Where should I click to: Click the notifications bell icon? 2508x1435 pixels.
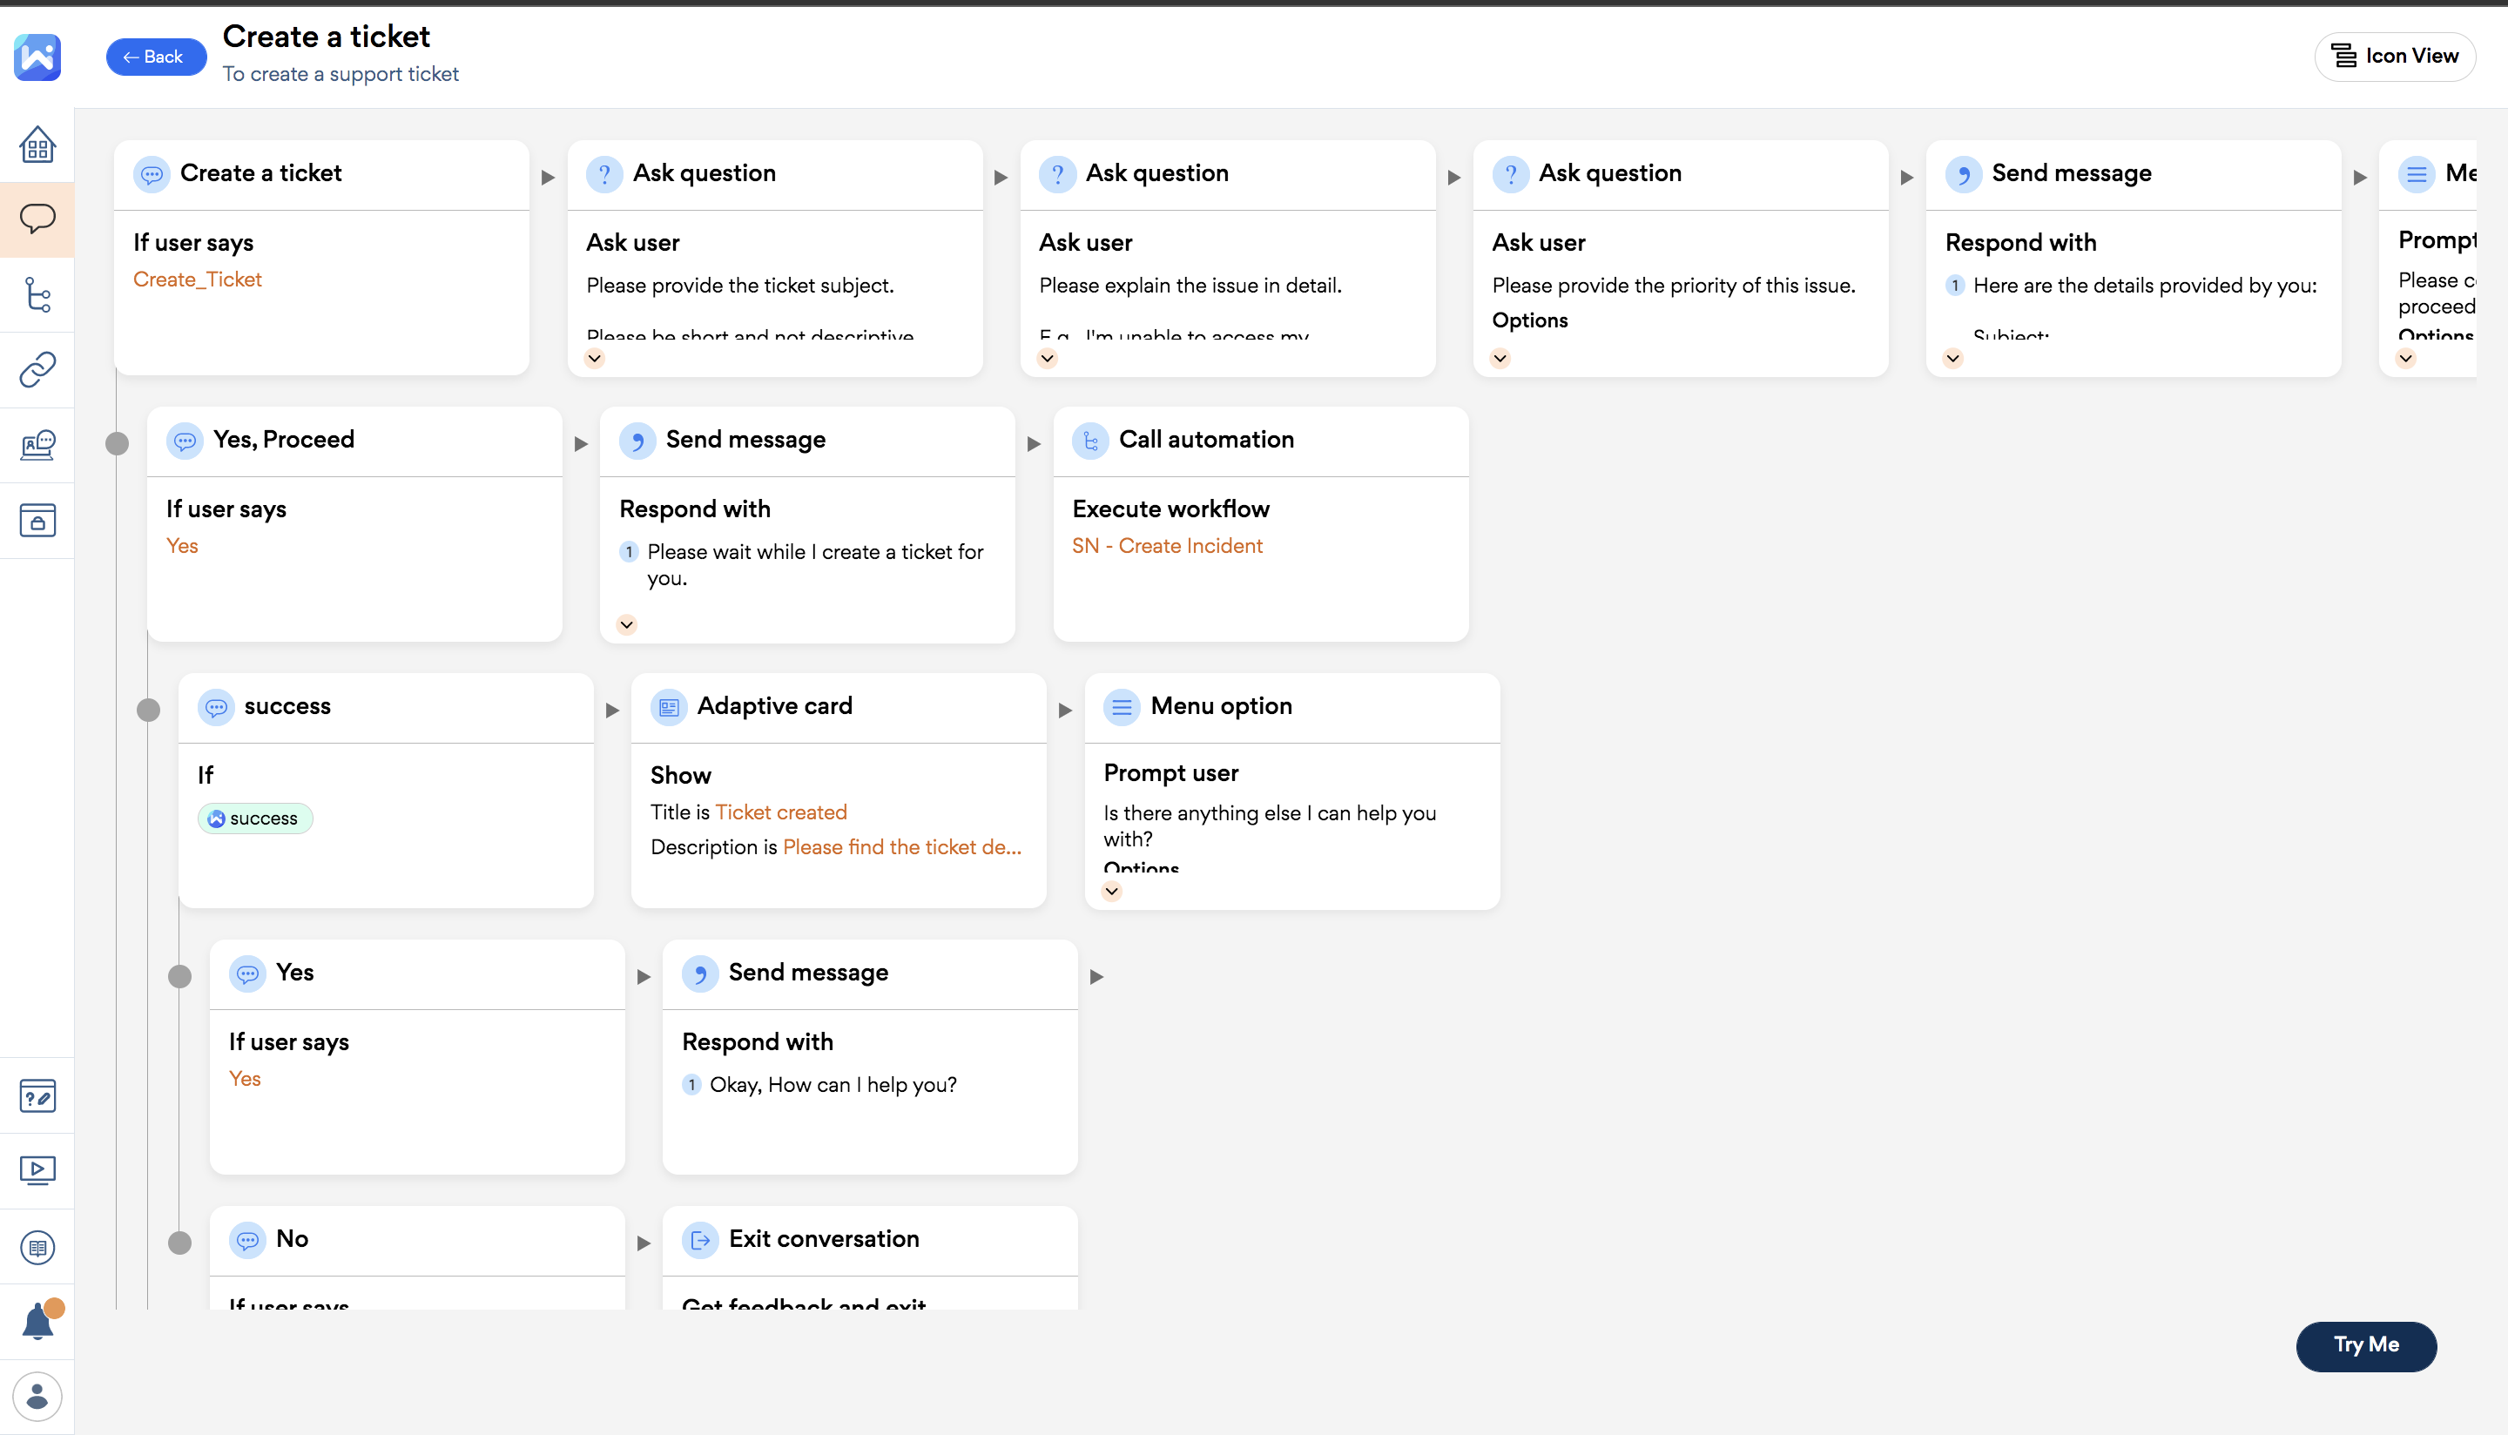pos(37,1321)
